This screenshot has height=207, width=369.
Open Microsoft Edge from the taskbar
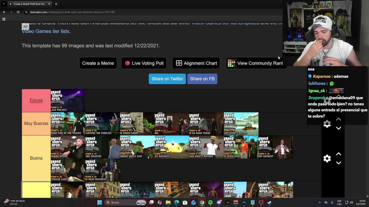tap(176, 202)
